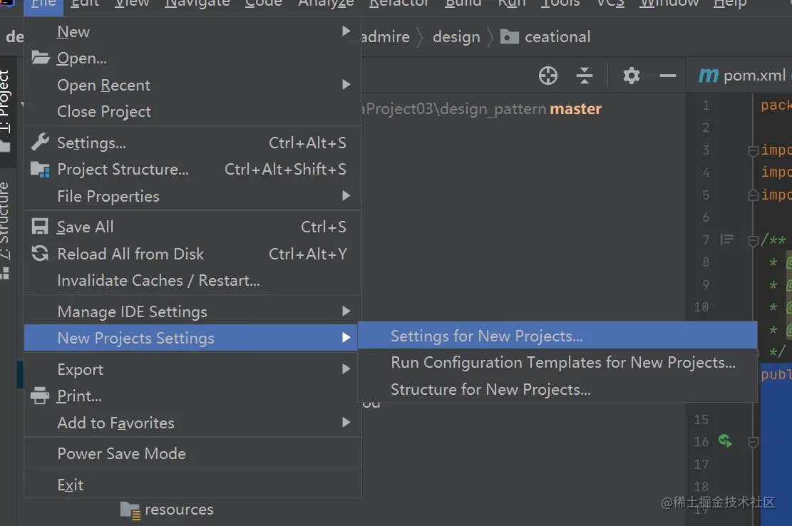
Task: Click the collapse all icon in Project panel
Action: coord(585,76)
